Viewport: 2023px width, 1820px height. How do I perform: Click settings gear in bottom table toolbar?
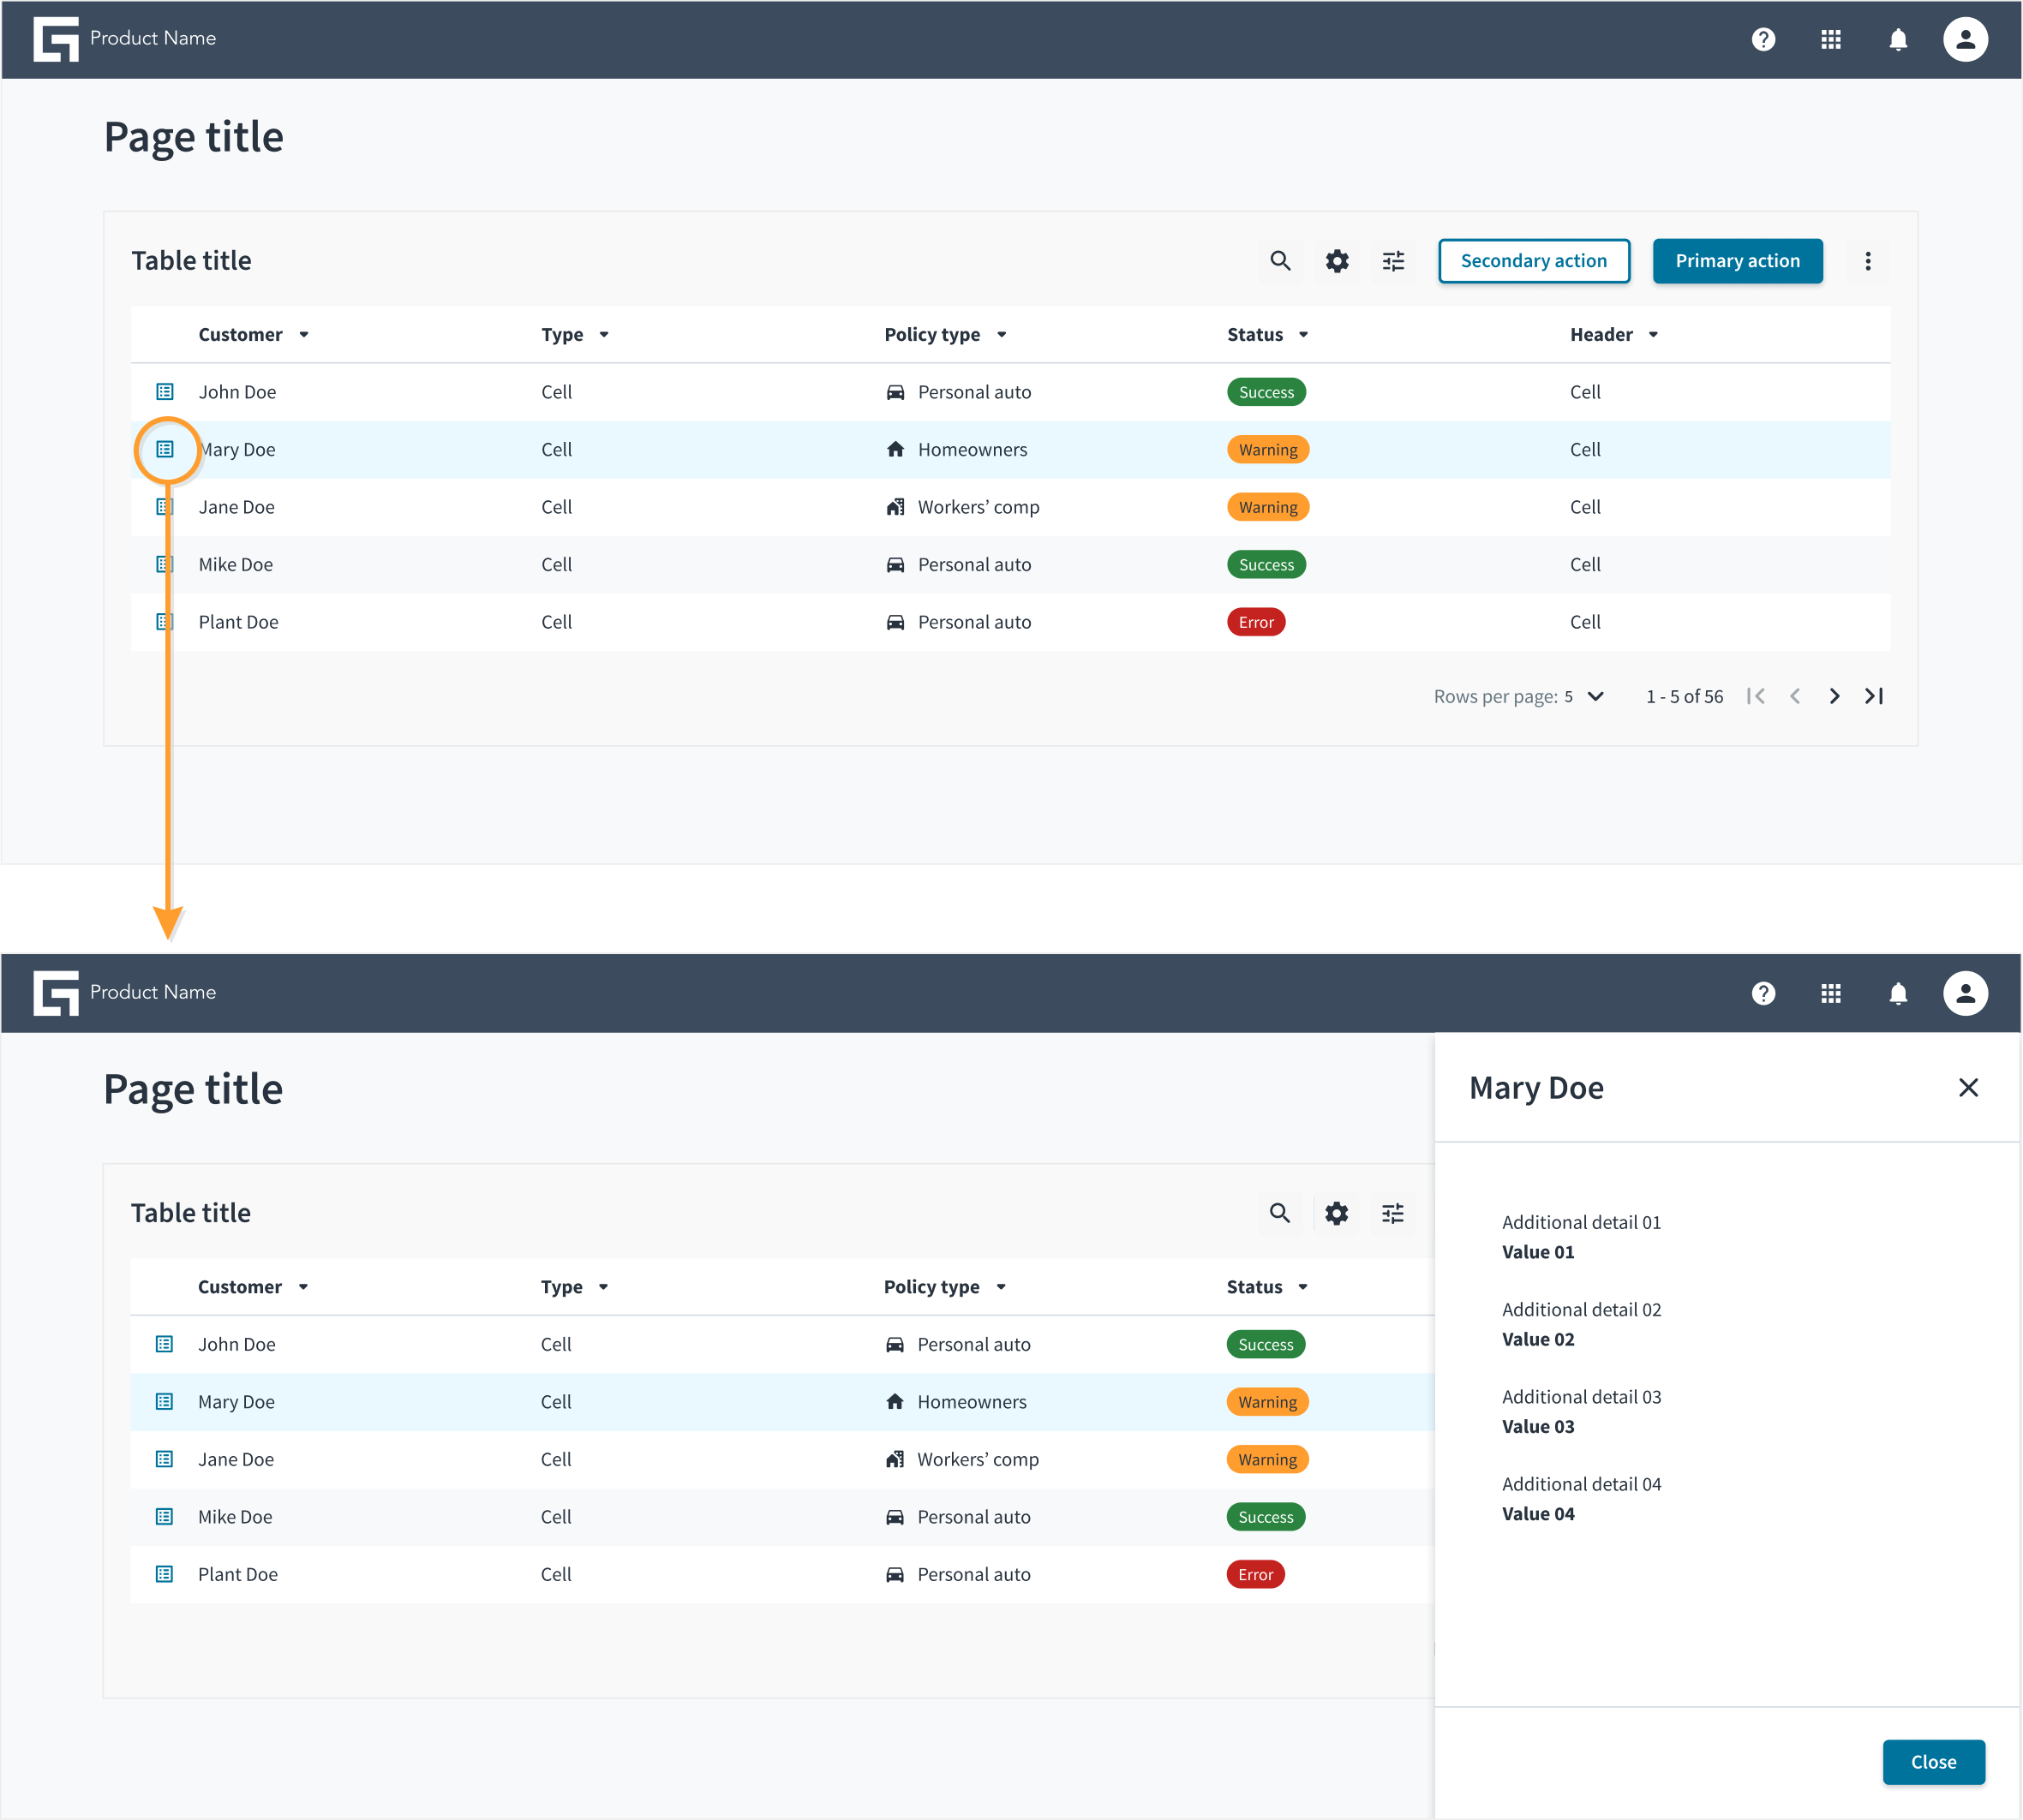[1336, 1213]
